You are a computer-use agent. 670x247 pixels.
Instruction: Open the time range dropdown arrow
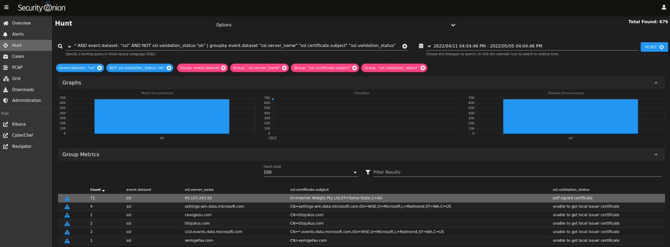429,46
